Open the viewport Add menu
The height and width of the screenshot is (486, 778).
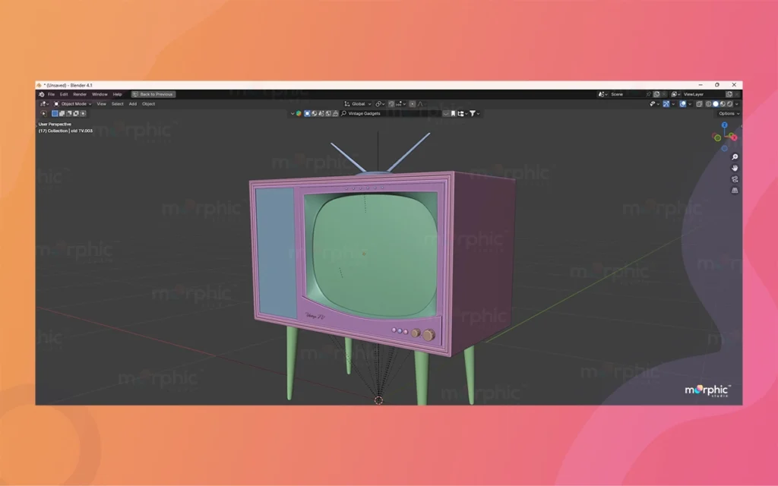coord(133,104)
